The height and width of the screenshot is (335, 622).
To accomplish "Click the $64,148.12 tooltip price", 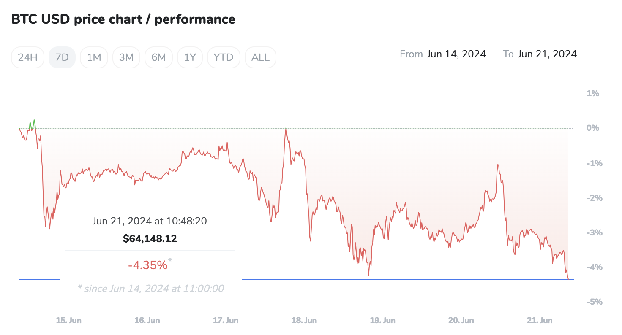I will point(150,239).
